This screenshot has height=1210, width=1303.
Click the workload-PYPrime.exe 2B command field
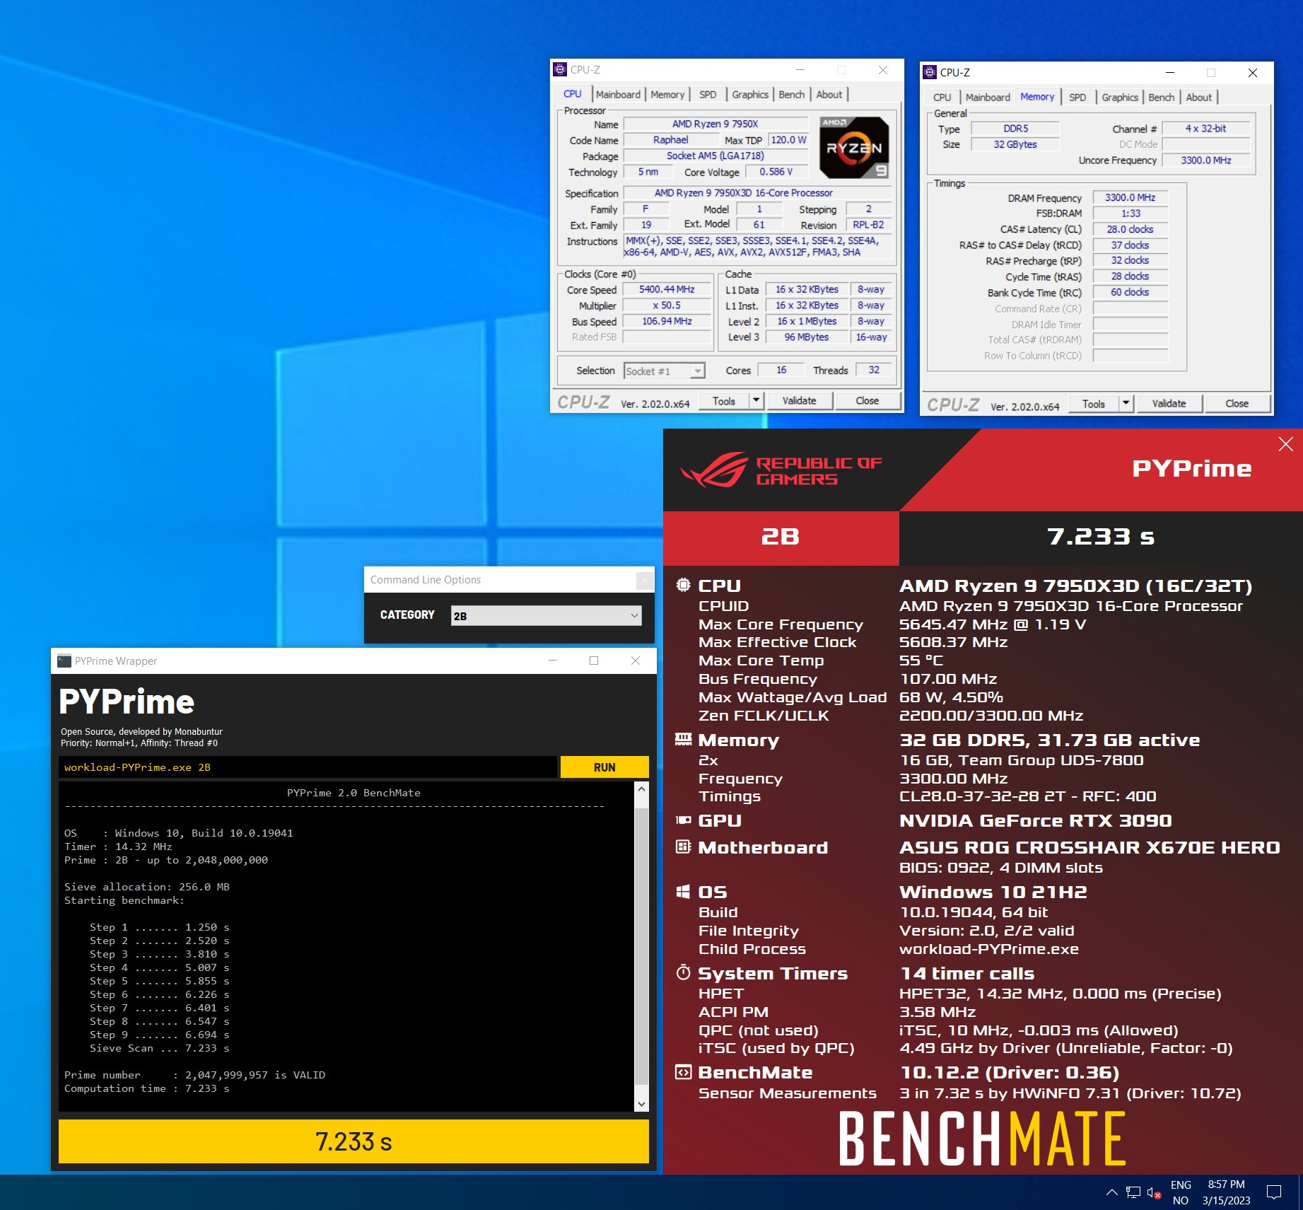(x=308, y=767)
